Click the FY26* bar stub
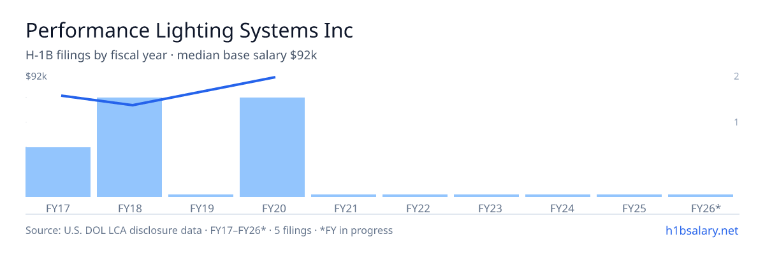 pos(701,196)
